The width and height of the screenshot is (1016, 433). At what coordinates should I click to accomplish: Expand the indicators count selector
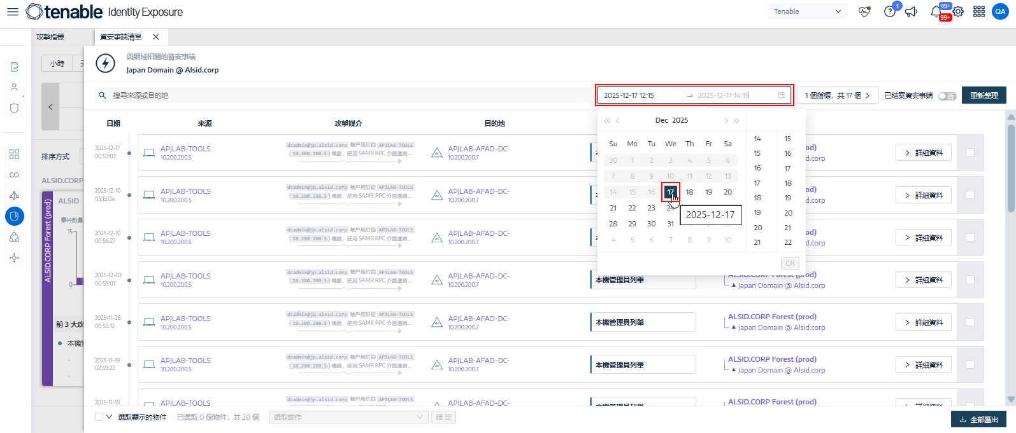[x=837, y=95]
